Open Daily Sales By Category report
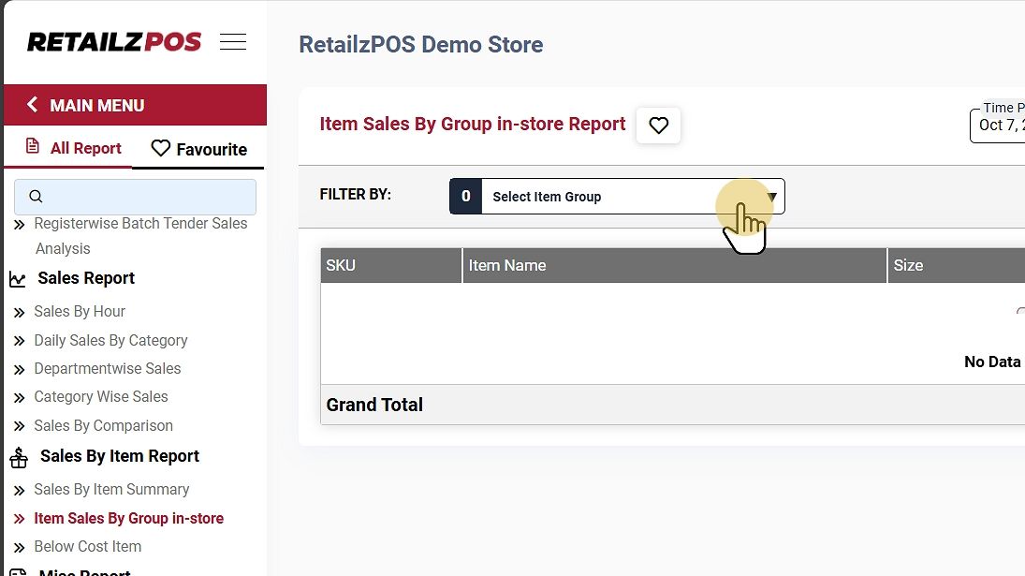Viewport: 1025px width, 576px height. [110, 340]
